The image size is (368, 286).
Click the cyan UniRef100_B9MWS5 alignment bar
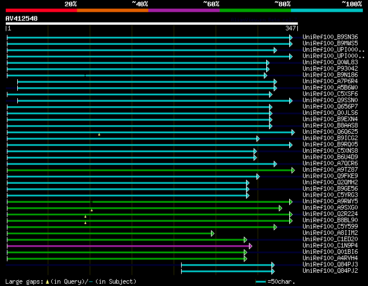[148, 44]
